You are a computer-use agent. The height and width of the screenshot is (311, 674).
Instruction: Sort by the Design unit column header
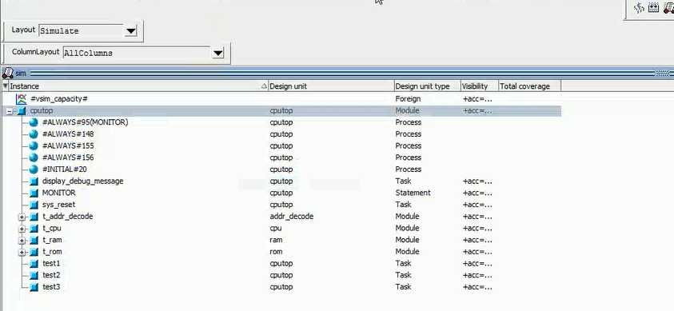[331, 86]
